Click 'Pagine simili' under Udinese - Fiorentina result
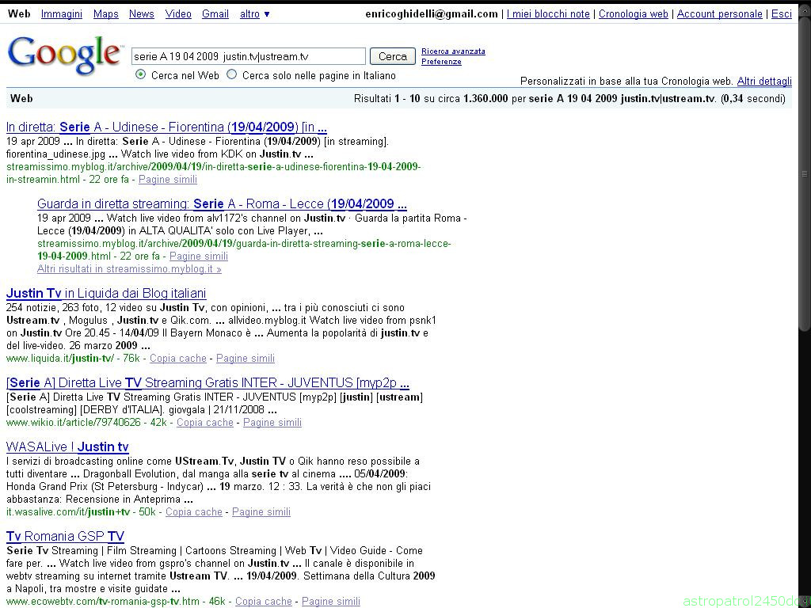 pos(168,180)
